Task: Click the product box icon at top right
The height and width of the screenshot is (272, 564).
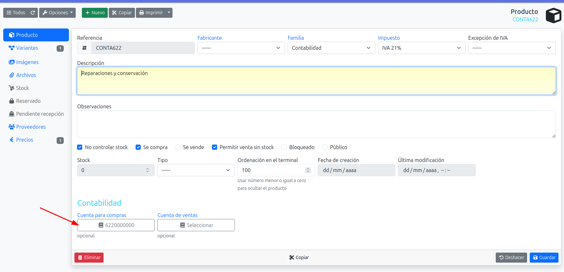Action: coord(553,16)
